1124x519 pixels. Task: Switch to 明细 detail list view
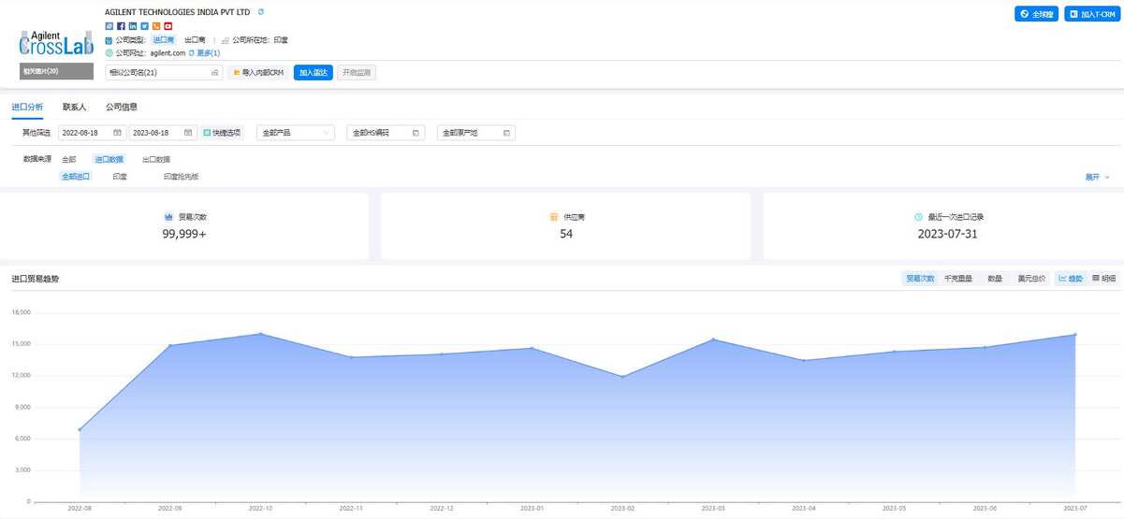pyautogui.click(x=1103, y=279)
